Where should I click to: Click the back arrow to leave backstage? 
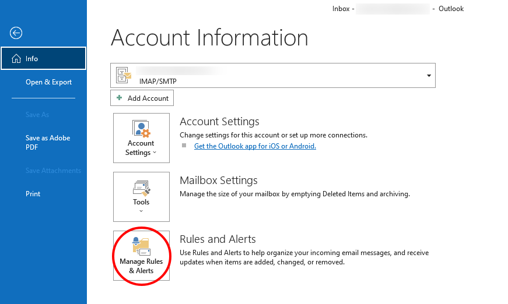point(16,33)
